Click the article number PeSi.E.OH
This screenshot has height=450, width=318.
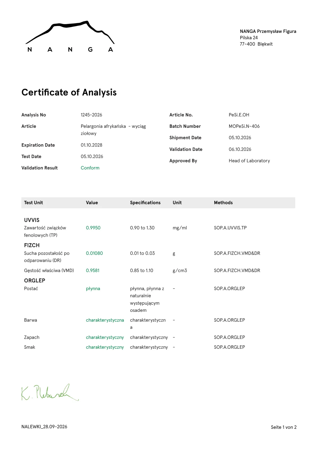pyautogui.click(x=239, y=115)
